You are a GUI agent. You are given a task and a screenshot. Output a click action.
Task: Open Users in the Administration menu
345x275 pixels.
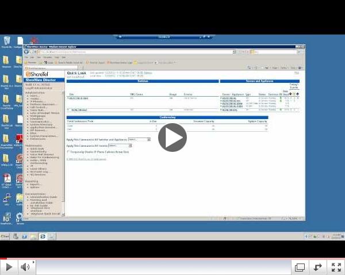point(34,96)
